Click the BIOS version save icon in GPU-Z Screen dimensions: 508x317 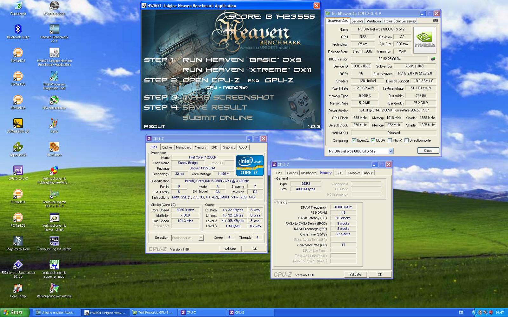pos(433,59)
